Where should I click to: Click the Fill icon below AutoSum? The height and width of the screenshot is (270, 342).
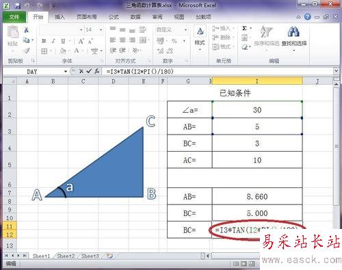(x=244, y=38)
